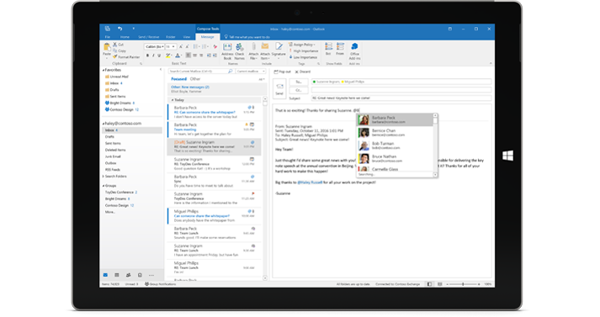Collapse the Favorites section
Viewport: 600px width, 317px height.
pyautogui.click(x=104, y=71)
